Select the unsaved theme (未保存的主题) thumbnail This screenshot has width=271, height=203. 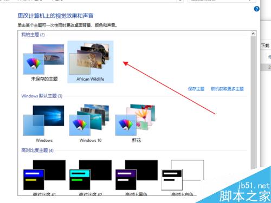pos(43,59)
